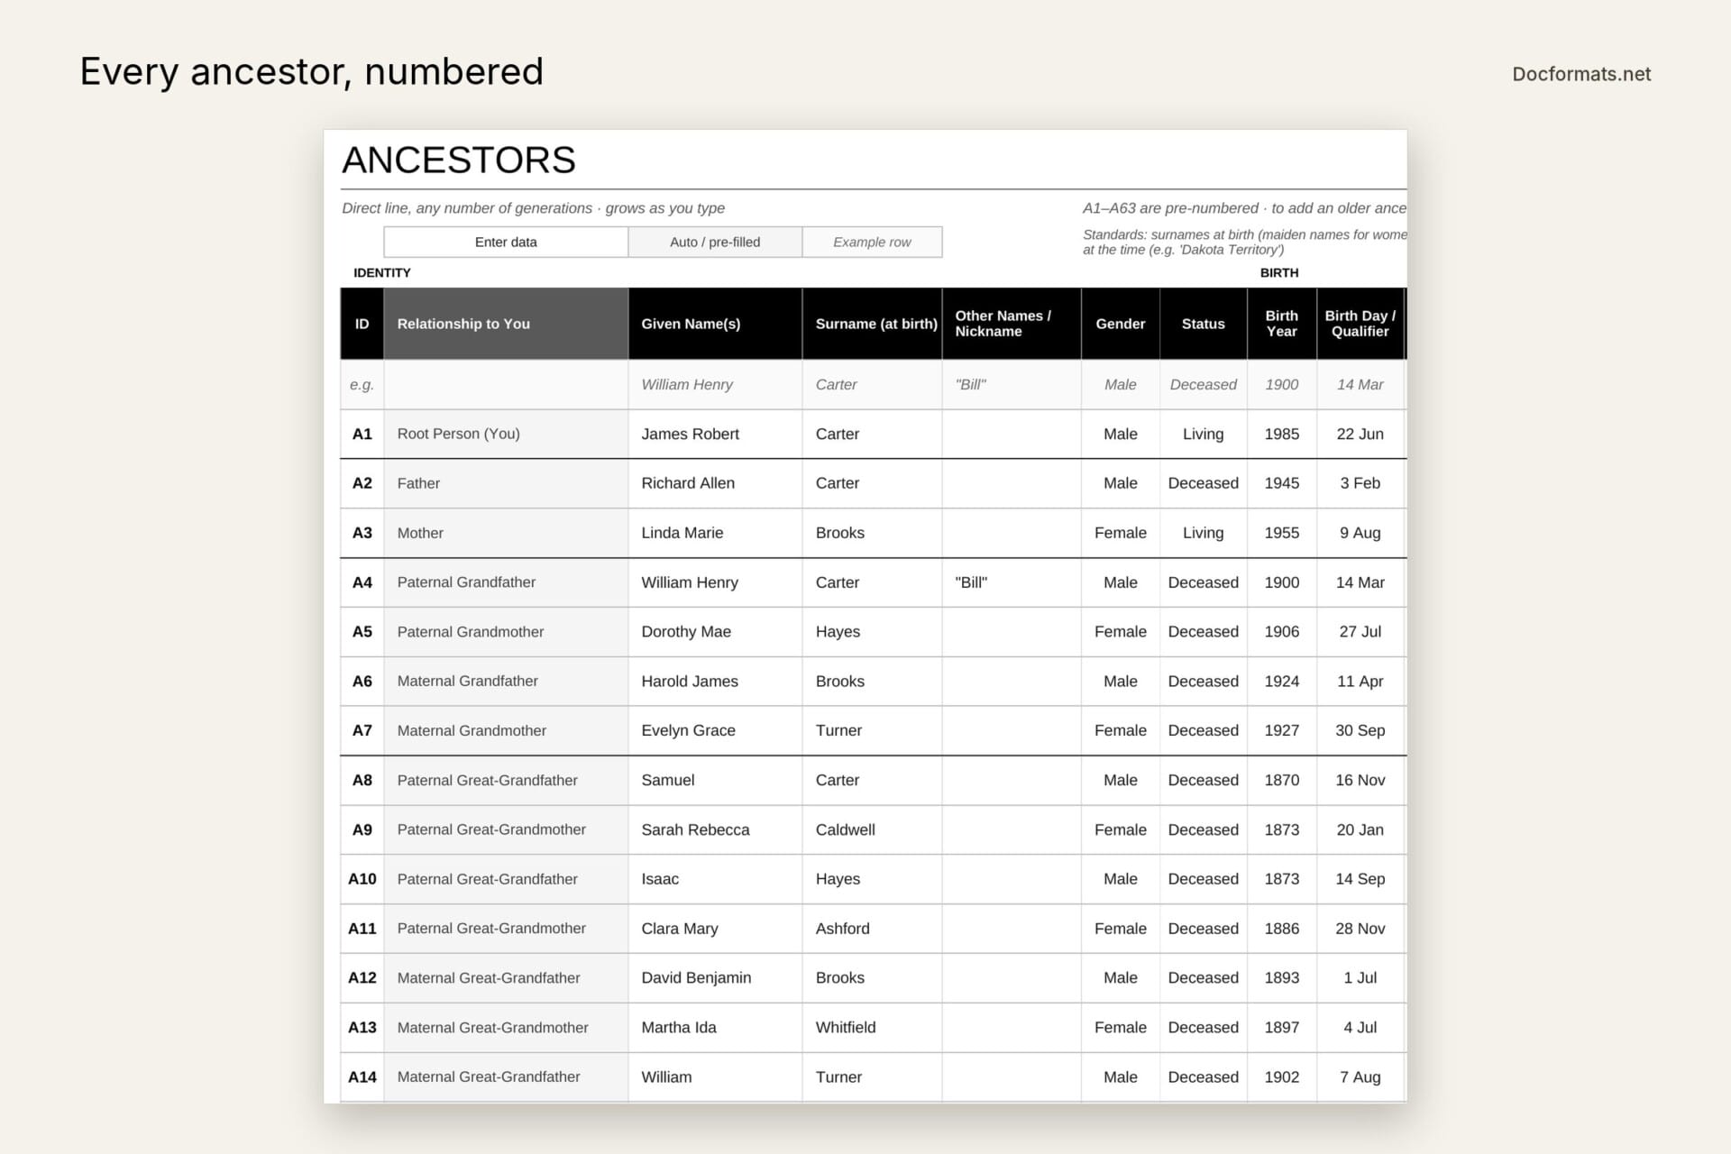Select the 'Harold James' cell
Screen dimensions: 1731x1154
(x=715, y=682)
